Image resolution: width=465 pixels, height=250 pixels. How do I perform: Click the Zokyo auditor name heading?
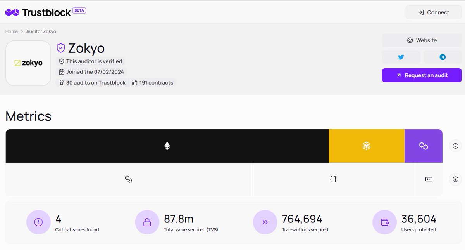86,48
